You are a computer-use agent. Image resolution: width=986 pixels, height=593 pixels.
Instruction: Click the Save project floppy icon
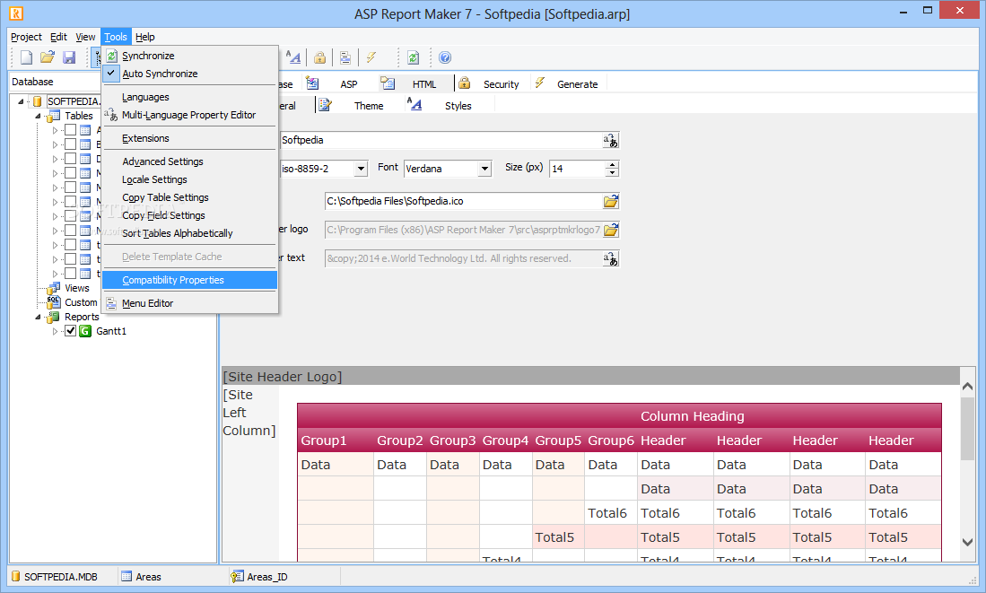tap(68, 57)
